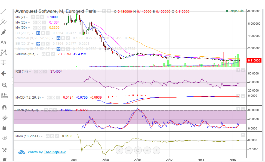Click the current price label 0.110000

[x=254, y=61]
